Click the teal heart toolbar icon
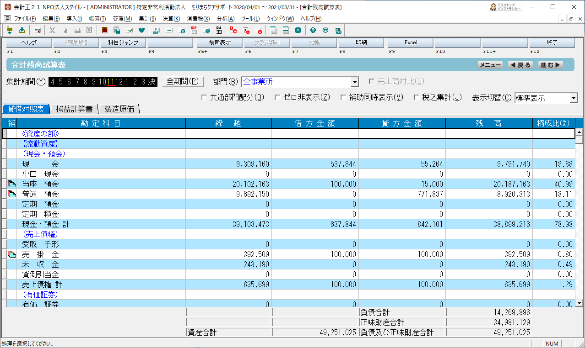585x348 pixels. click(141, 31)
